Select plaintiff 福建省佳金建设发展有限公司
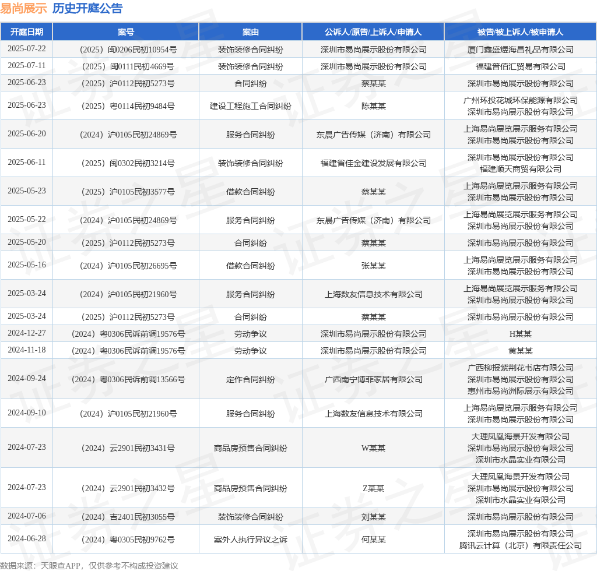This screenshot has height=571, width=597. click(374, 163)
